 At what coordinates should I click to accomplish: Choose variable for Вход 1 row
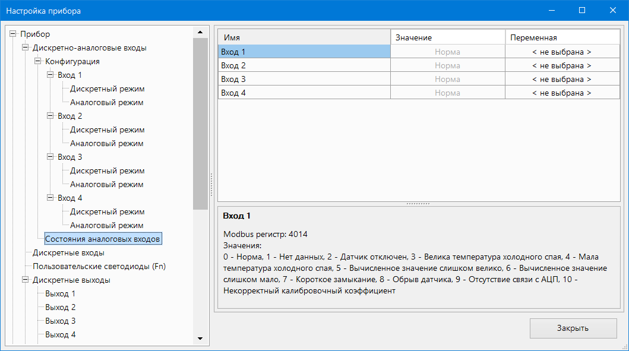(561, 52)
